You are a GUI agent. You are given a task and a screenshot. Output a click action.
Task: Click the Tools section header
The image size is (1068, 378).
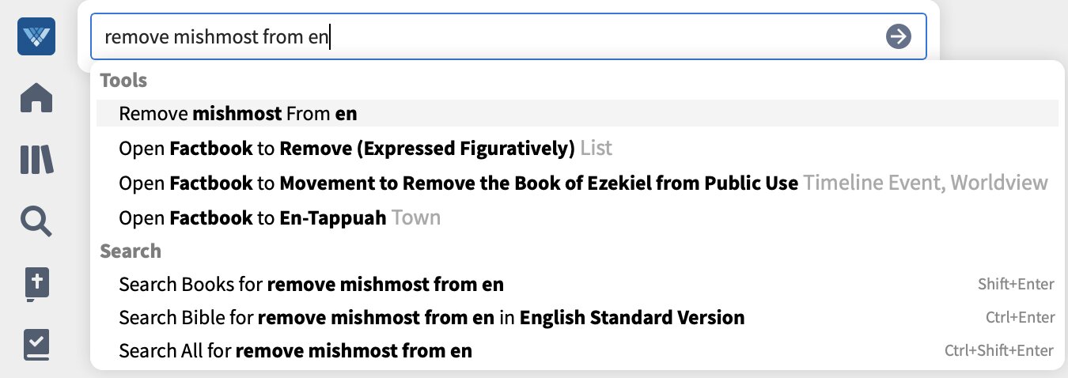123,80
